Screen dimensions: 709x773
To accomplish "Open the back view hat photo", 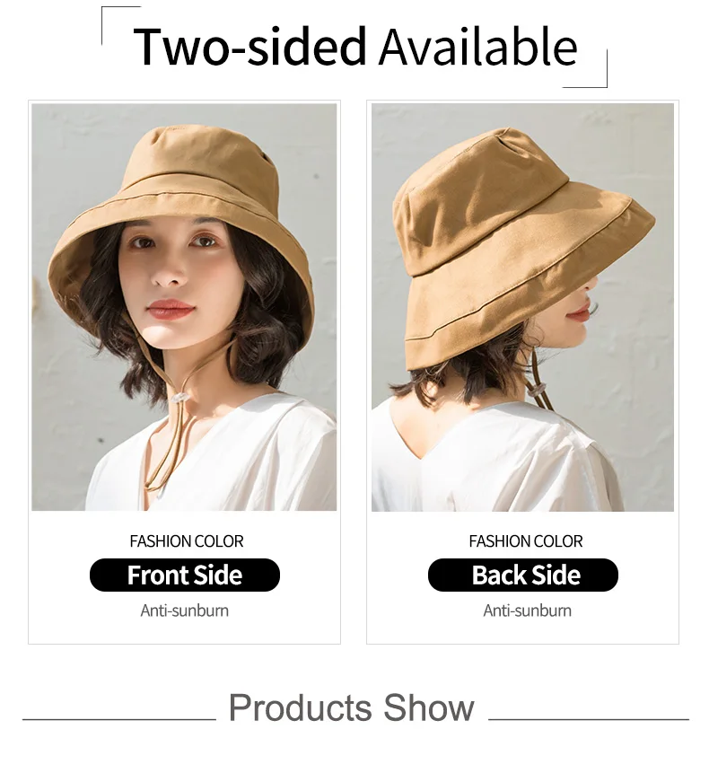I will click(522, 307).
